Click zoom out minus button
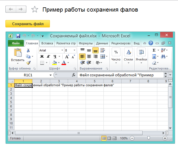 point(132,138)
